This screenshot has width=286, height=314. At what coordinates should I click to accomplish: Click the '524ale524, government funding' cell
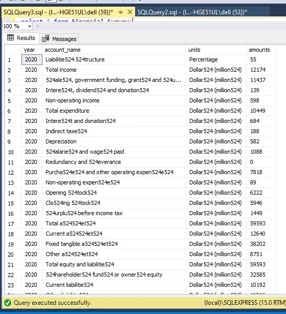[114, 80]
